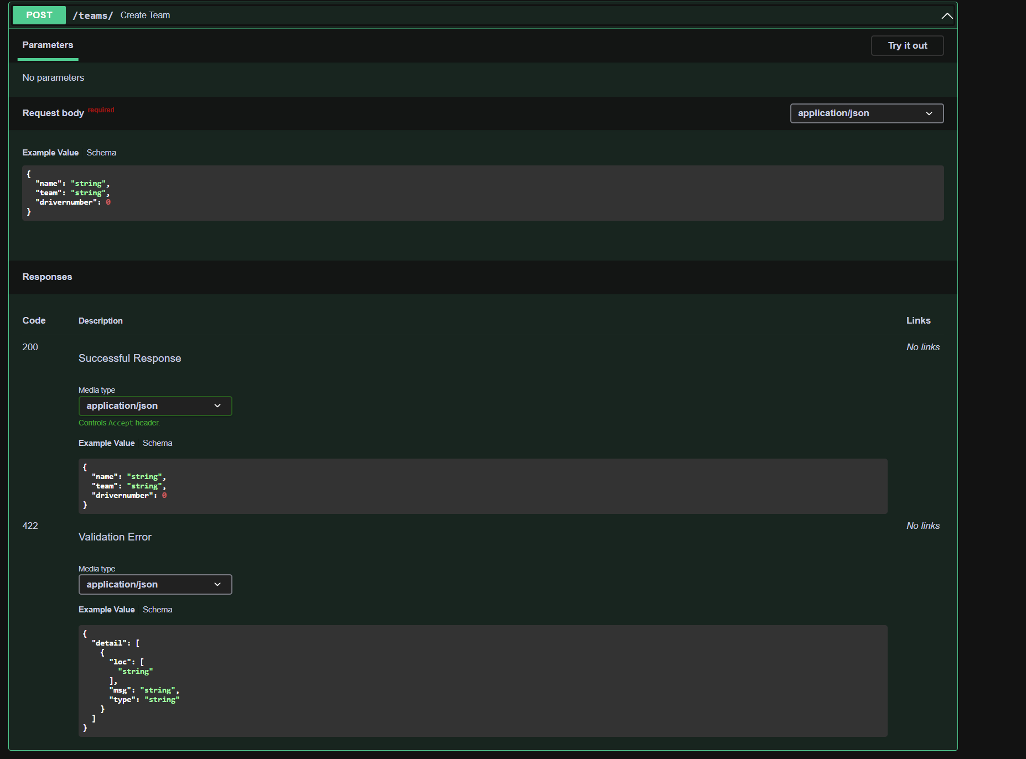
Task: Show the Schema tab under the 200 response
Action: point(158,443)
